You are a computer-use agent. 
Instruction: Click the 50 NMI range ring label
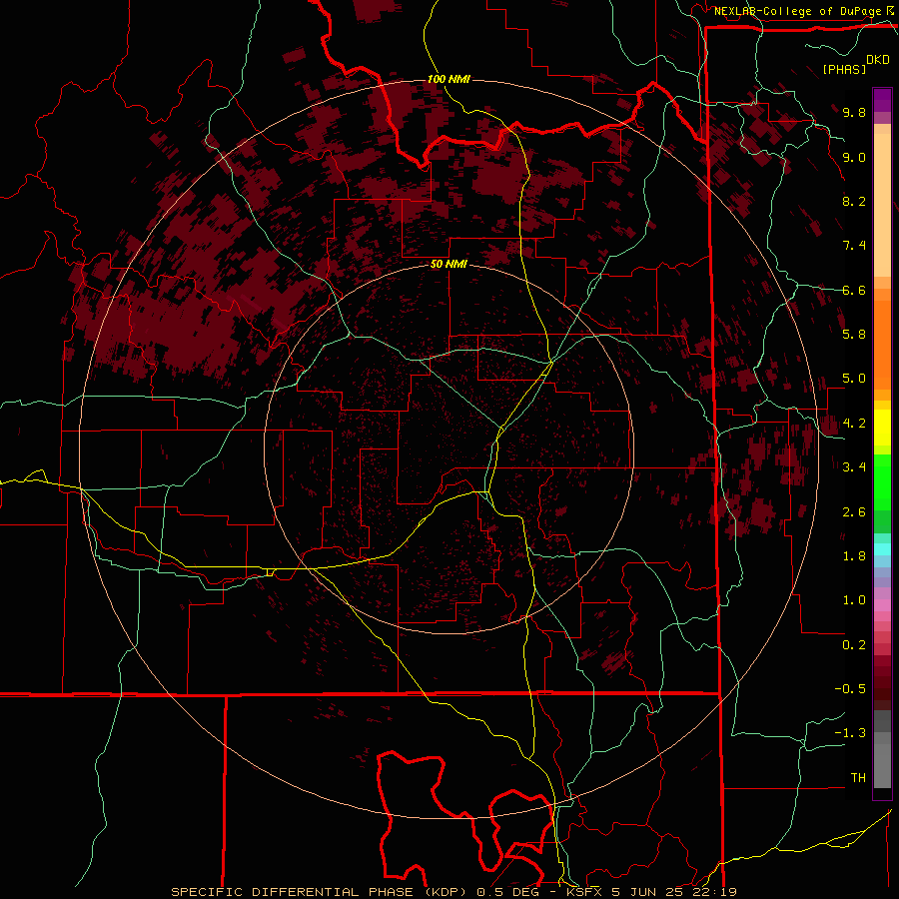[x=449, y=265]
